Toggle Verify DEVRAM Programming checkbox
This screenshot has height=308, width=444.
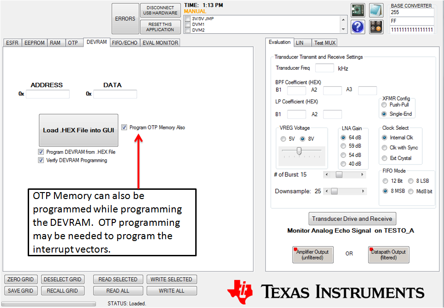tap(41, 160)
